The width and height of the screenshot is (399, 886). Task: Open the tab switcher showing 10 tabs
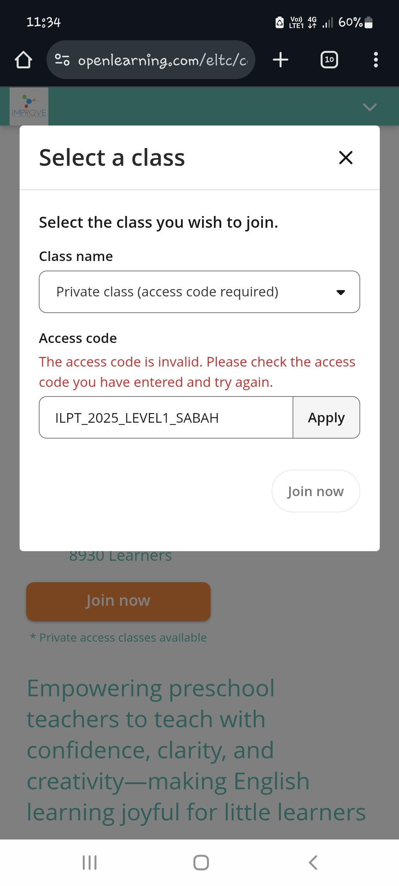(x=329, y=60)
